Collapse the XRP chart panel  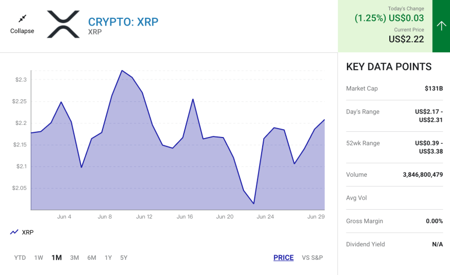tap(22, 25)
